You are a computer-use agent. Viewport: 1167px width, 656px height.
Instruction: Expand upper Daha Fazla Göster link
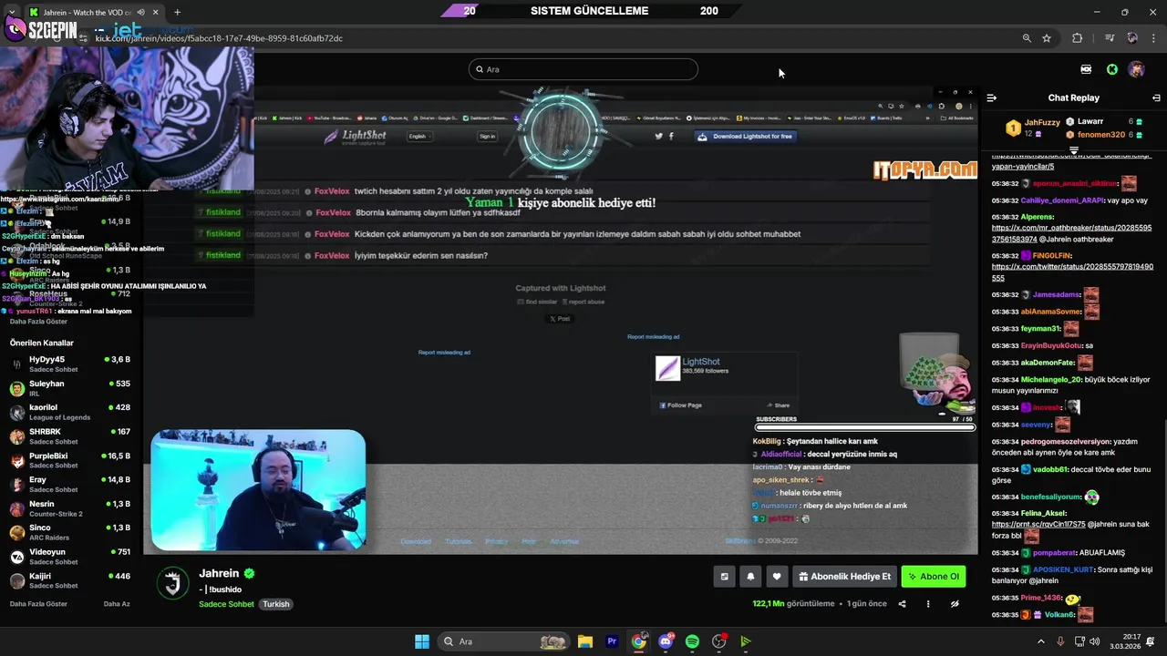pyautogui.click(x=38, y=322)
